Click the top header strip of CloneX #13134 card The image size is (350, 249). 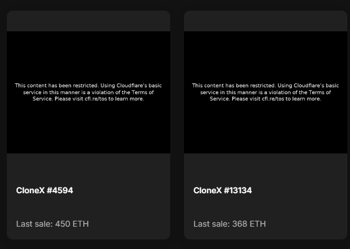(266, 21)
